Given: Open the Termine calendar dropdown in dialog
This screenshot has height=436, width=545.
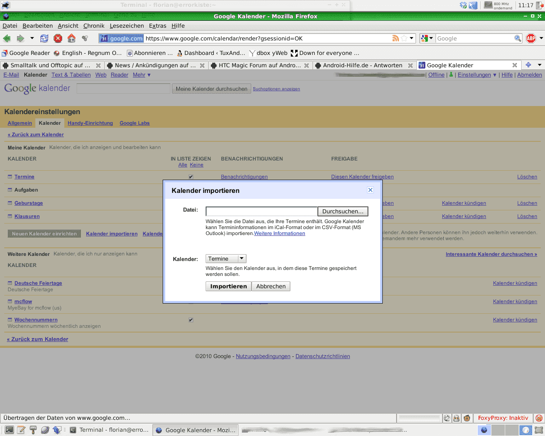Looking at the screenshot, I should click(x=226, y=258).
